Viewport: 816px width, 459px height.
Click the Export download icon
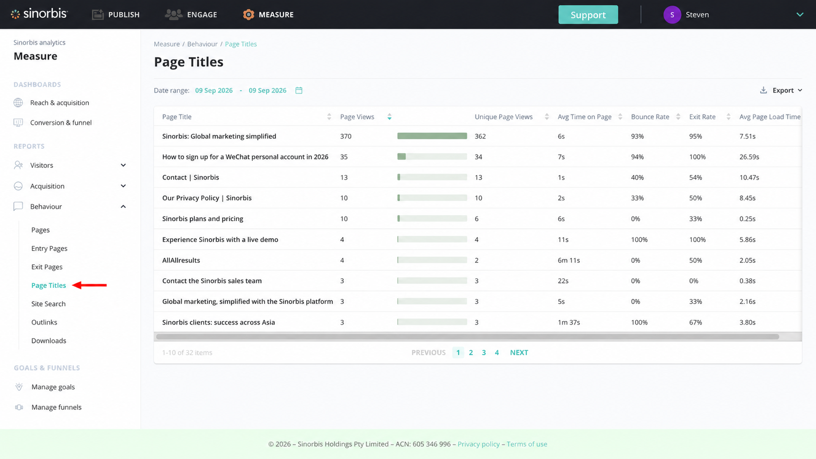763,90
